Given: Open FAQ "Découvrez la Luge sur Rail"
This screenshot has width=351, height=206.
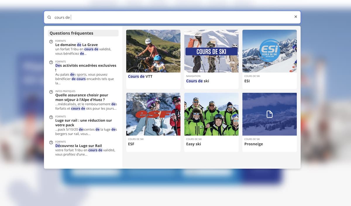Looking at the screenshot, I should 79,146.
